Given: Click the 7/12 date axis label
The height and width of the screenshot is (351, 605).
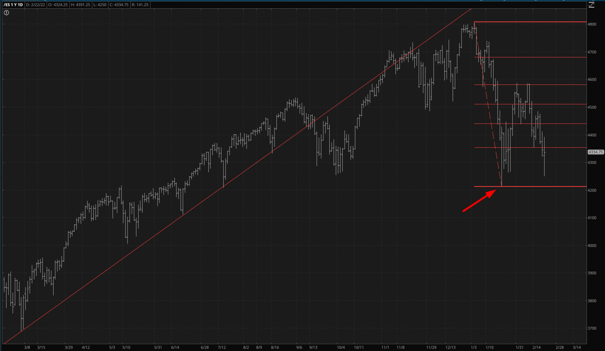Looking at the screenshot, I should click(x=222, y=347).
